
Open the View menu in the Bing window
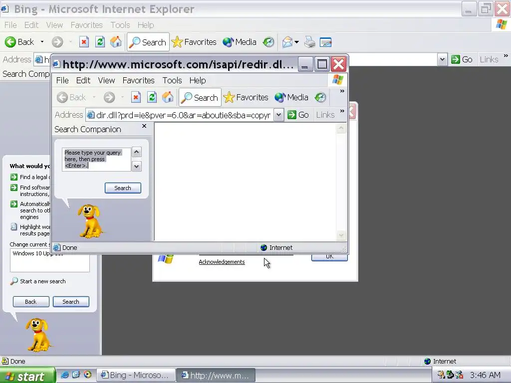54,25
